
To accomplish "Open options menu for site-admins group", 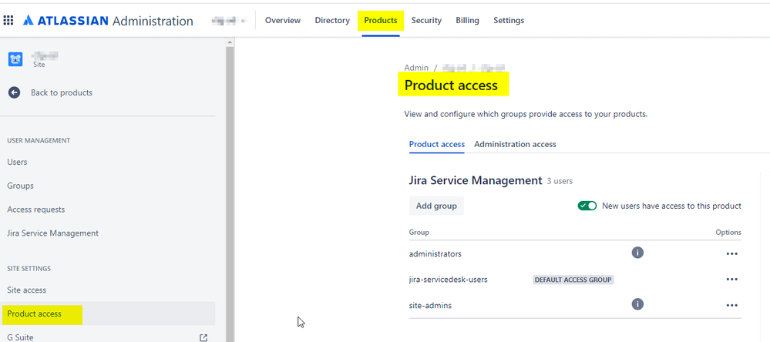I will (731, 305).
